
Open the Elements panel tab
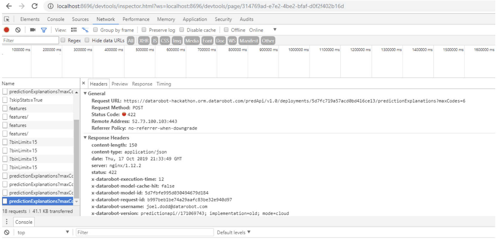(30, 19)
